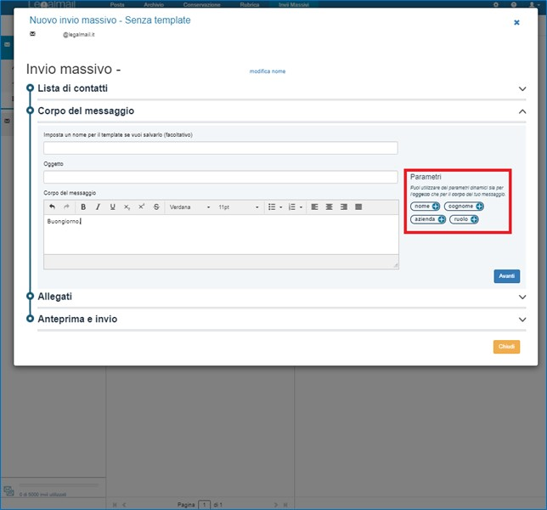The image size is (547, 510).
Task: Apply underline formatting to text
Action: coord(112,207)
